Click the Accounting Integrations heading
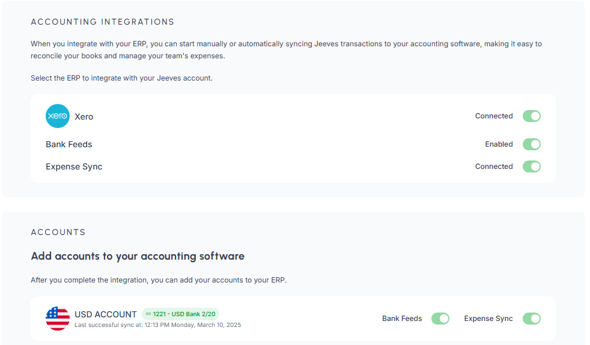The image size is (590, 345). (x=102, y=22)
